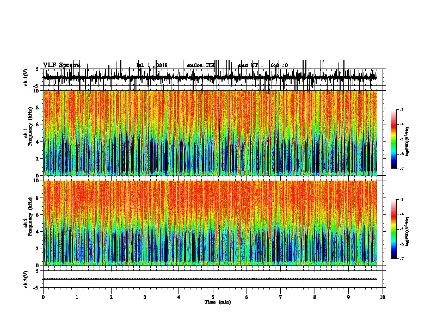Click the ch.1 colorbar log(PSD) label
The width and height of the screenshot is (431, 333).
[x=408, y=141]
